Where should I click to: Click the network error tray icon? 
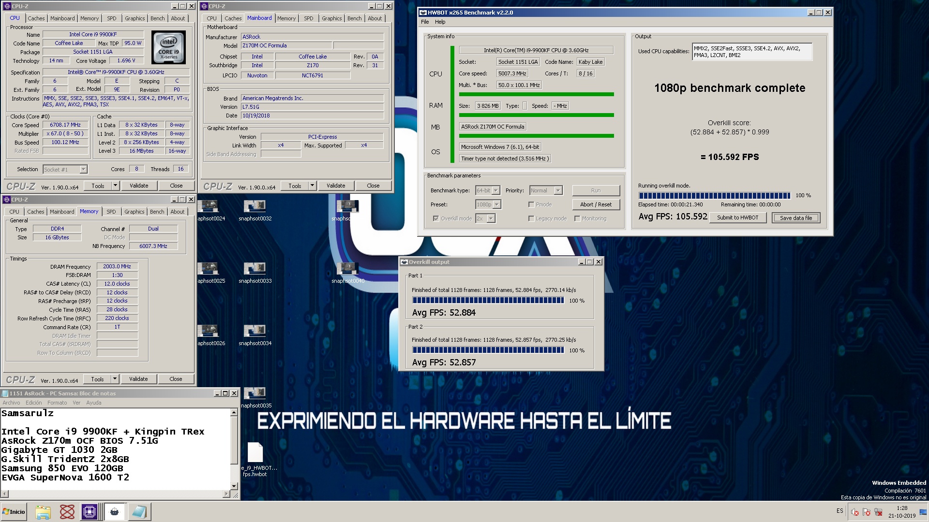point(878,512)
